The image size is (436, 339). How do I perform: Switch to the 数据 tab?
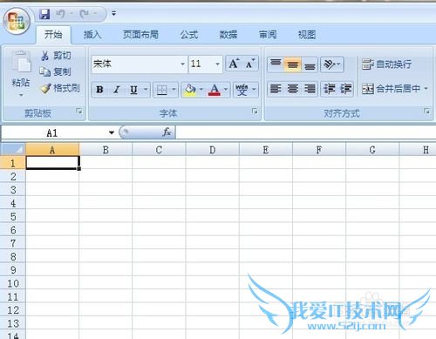[x=228, y=35]
